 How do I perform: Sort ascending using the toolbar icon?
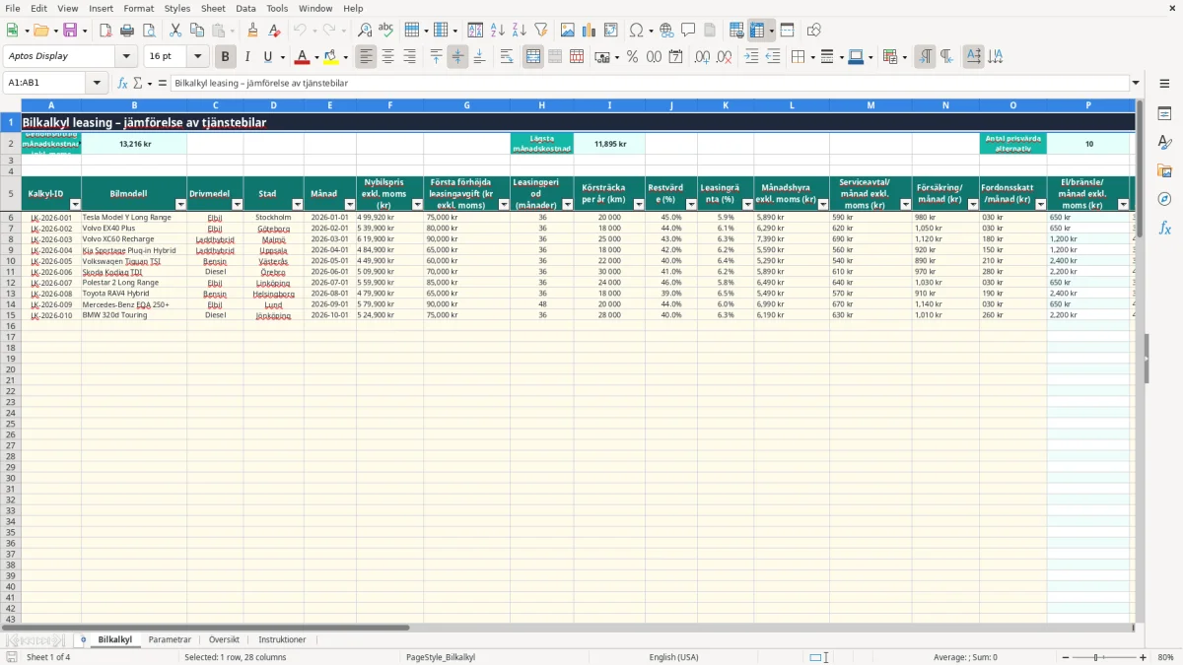(x=498, y=31)
